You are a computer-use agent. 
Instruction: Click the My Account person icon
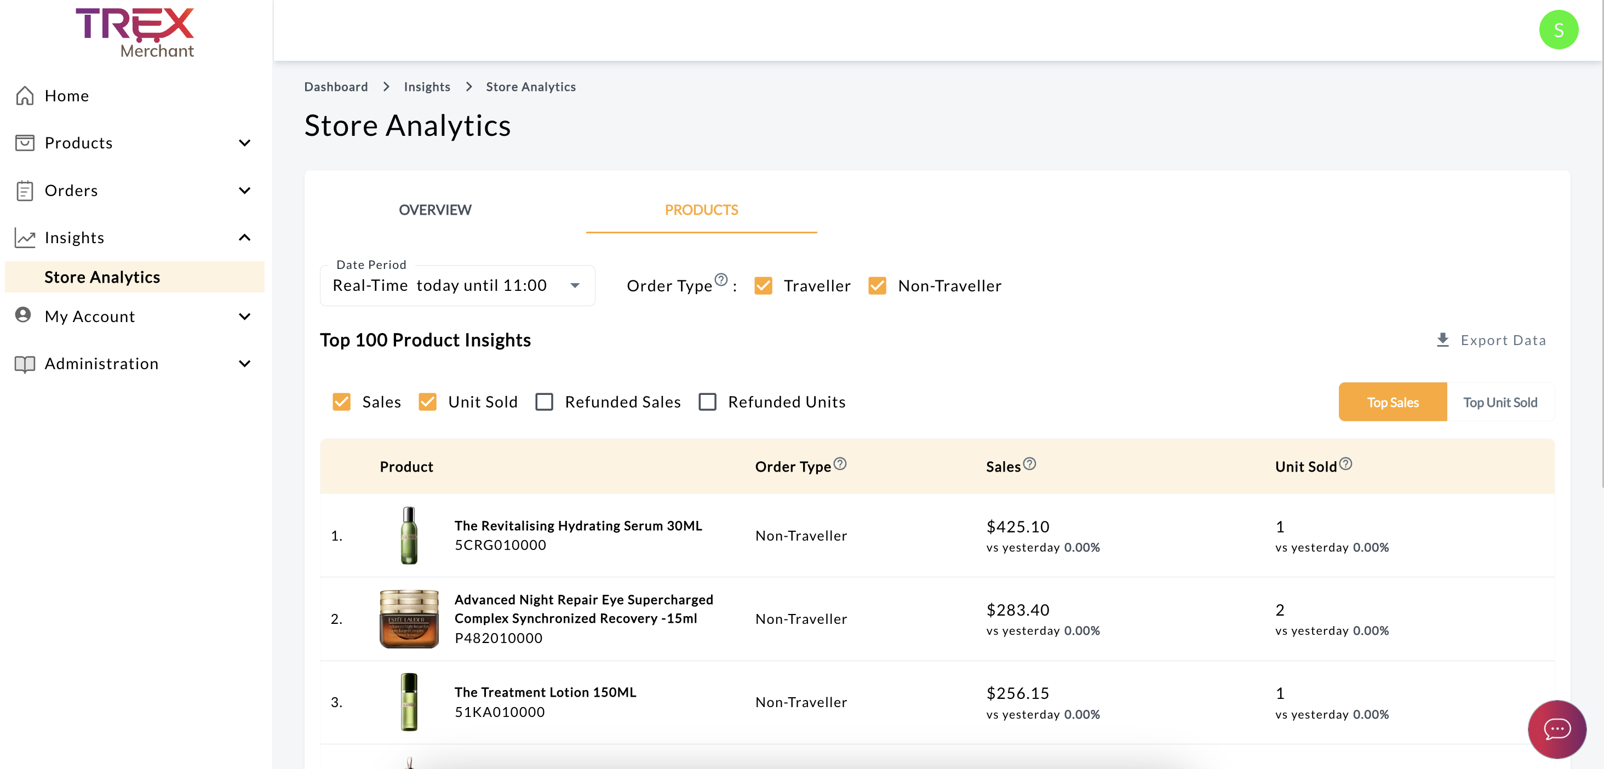coord(23,315)
